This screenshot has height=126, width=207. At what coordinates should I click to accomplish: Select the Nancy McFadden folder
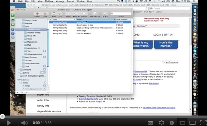click(x=32, y=63)
